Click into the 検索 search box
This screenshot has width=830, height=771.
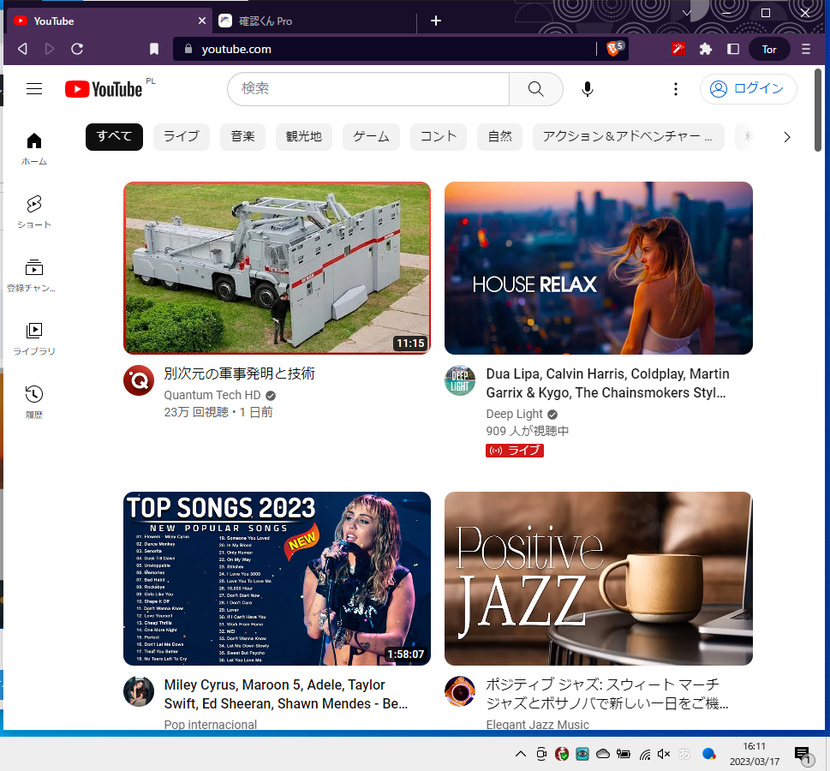368,89
